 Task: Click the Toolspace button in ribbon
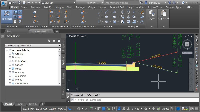click(x=7, y=17)
